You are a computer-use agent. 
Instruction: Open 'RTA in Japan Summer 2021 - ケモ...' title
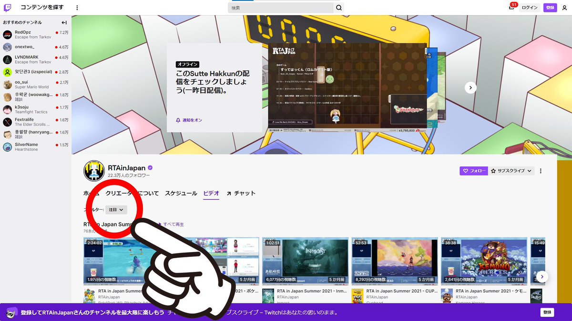(490, 291)
